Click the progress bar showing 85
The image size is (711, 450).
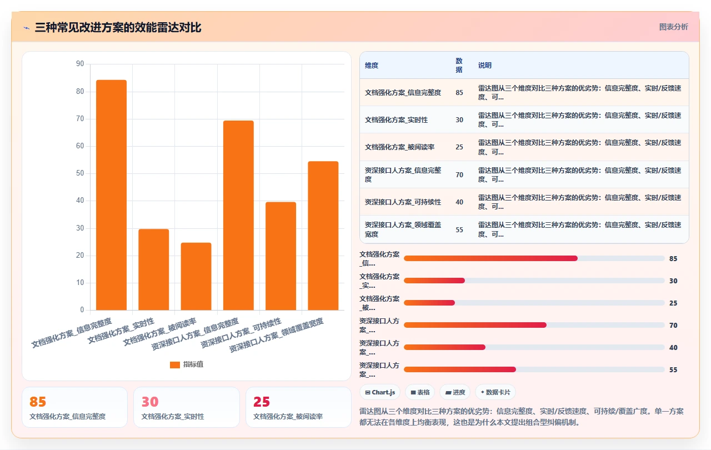[534, 258]
